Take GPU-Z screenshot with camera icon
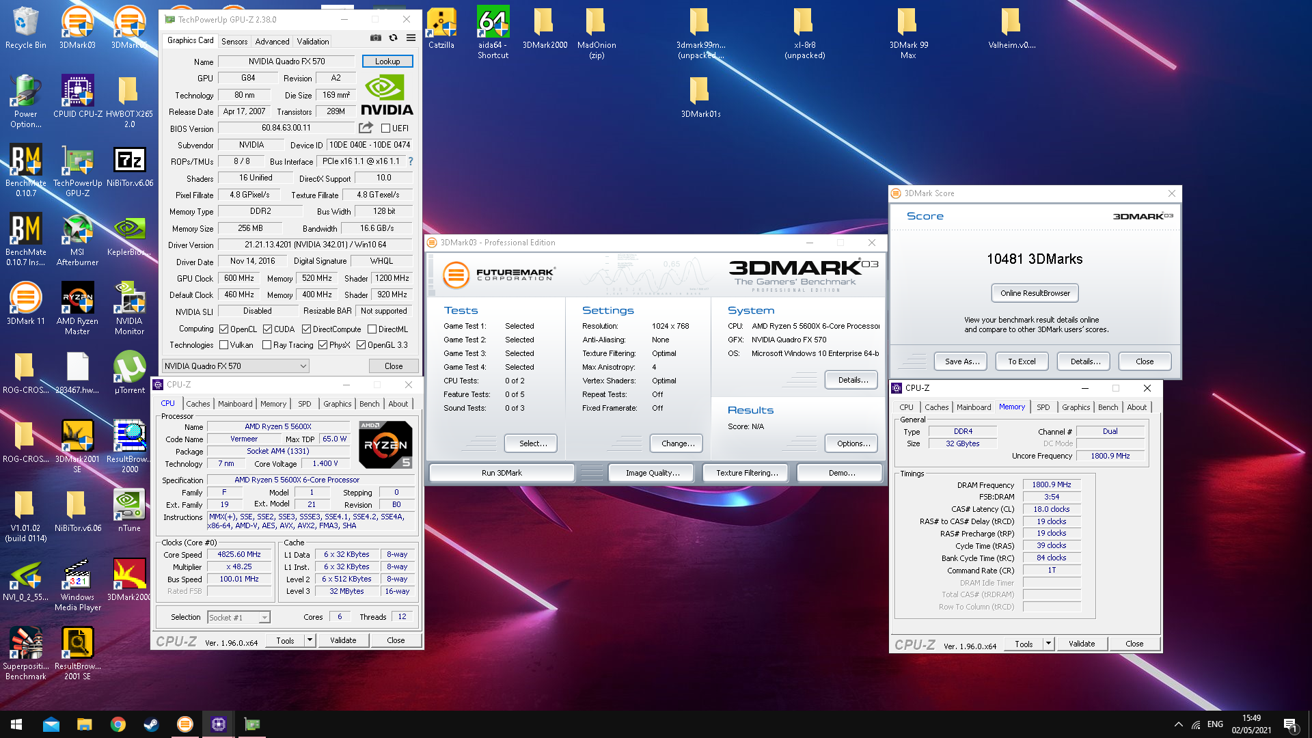Screen dimensions: 1312x738 (376, 38)
